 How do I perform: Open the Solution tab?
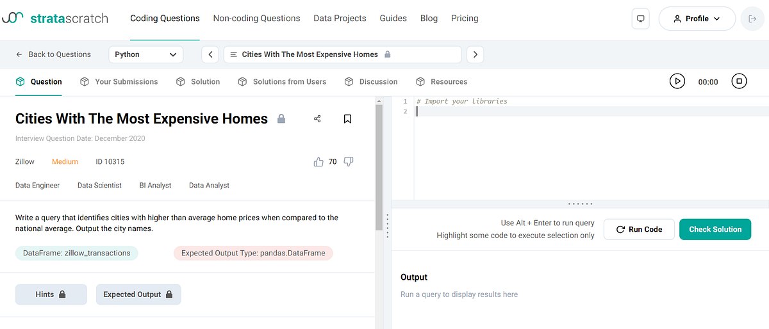(198, 81)
